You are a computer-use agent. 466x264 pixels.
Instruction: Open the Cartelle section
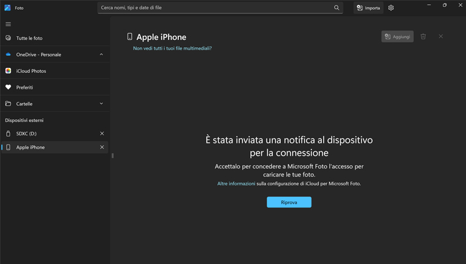pyautogui.click(x=55, y=104)
